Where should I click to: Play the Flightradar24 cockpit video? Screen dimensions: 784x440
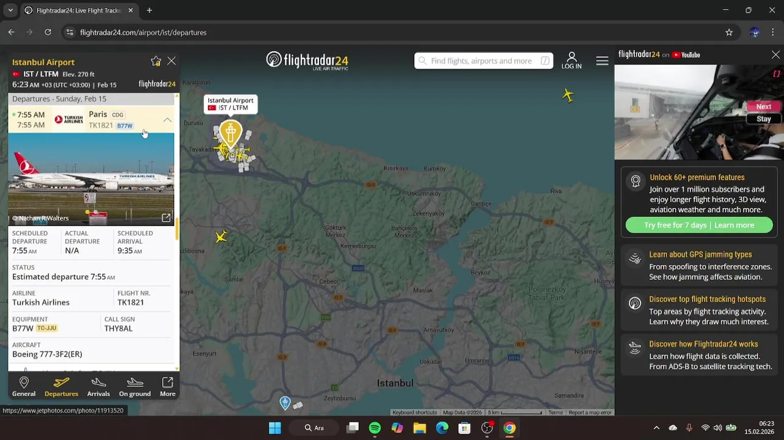pyautogui.click(x=699, y=112)
